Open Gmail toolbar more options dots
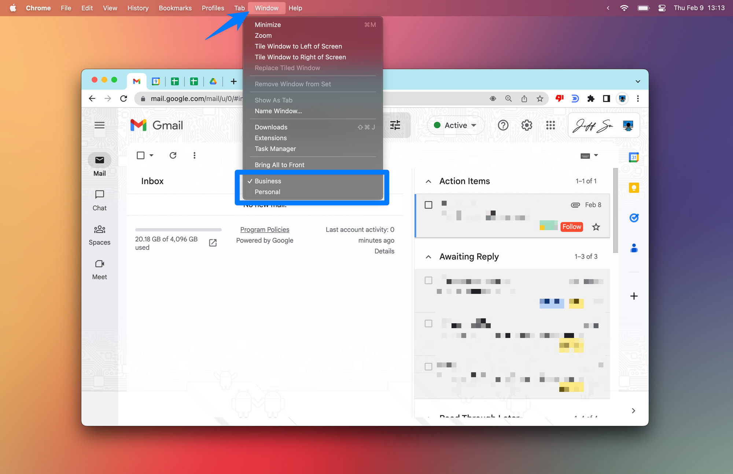Image resolution: width=733 pixels, height=474 pixels. pyautogui.click(x=194, y=155)
